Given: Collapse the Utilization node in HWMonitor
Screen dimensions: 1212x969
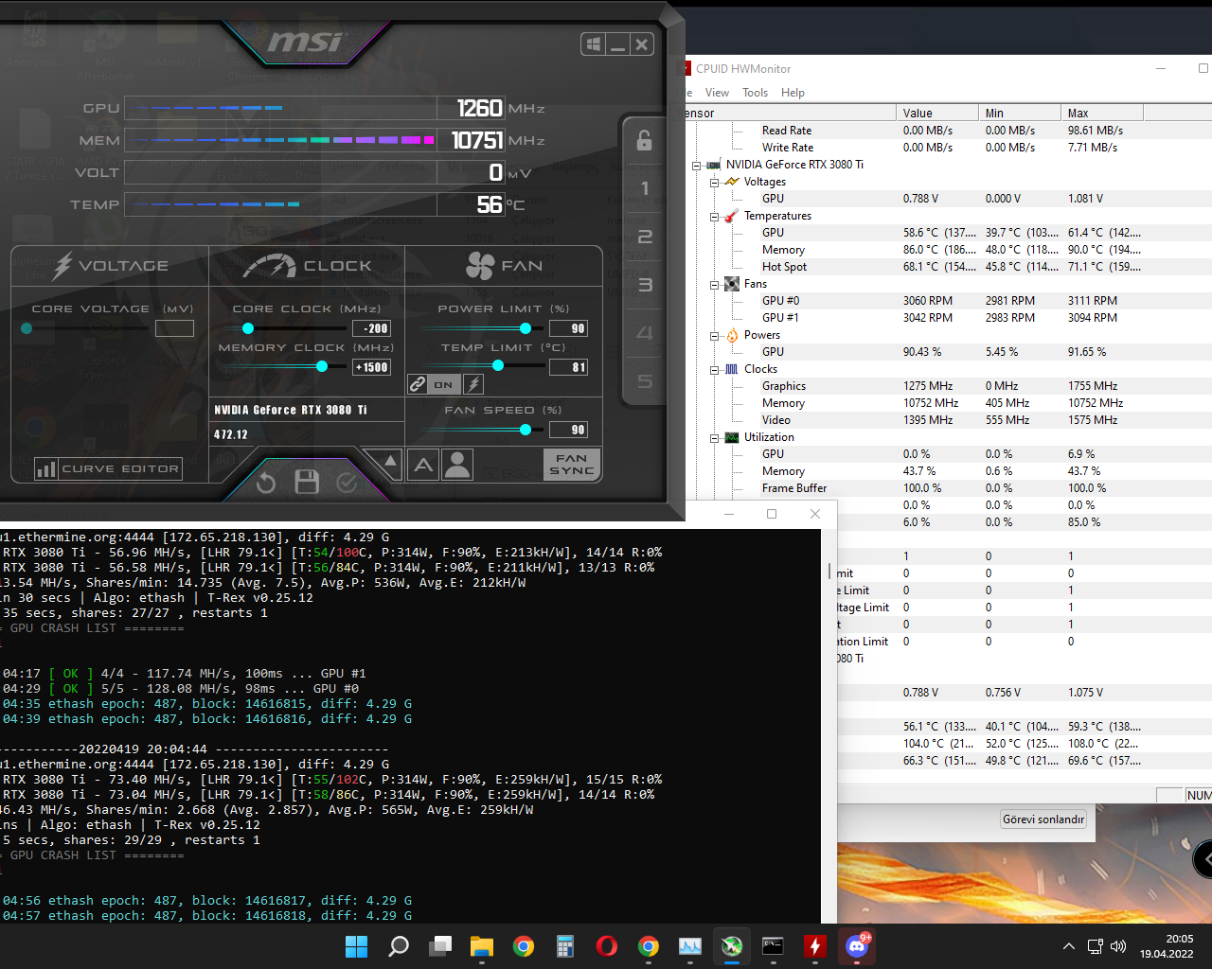Looking at the screenshot, I should 714,437.
